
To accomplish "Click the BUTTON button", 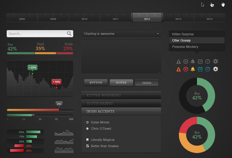I will tap(96, 82).
